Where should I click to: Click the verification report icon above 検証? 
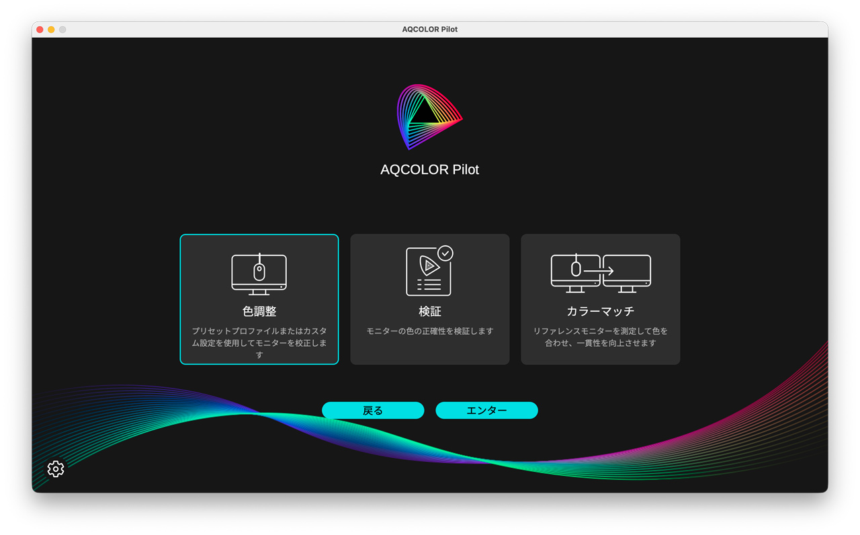[x=429, y=271]
